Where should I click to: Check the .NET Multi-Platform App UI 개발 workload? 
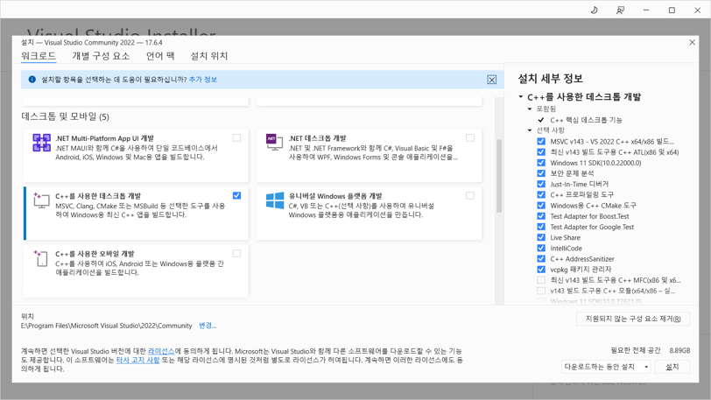click(x=236, y=138)
